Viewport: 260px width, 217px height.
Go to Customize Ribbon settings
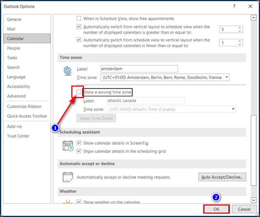(27, 106)
